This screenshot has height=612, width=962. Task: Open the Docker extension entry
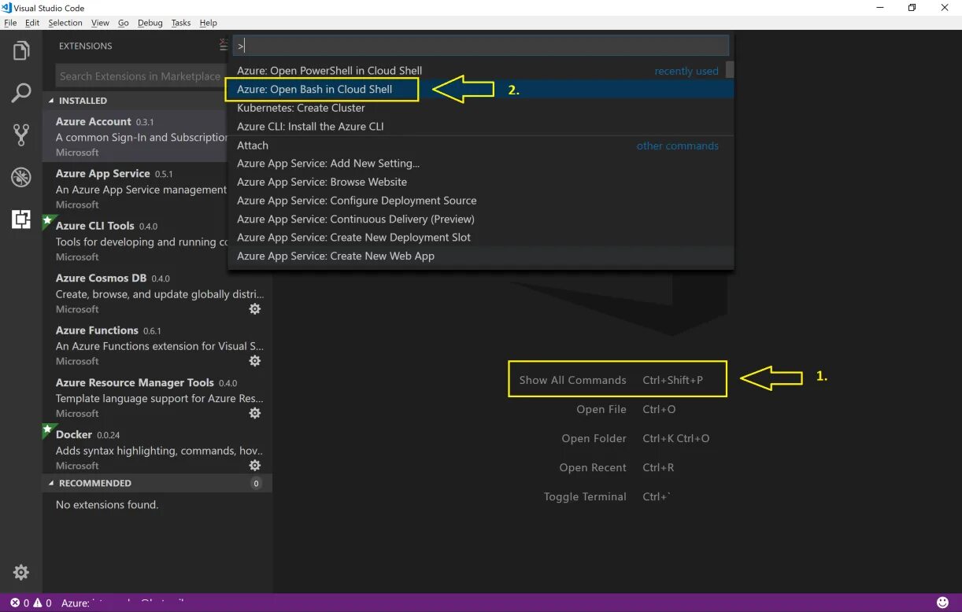click(x=157, y=450)
